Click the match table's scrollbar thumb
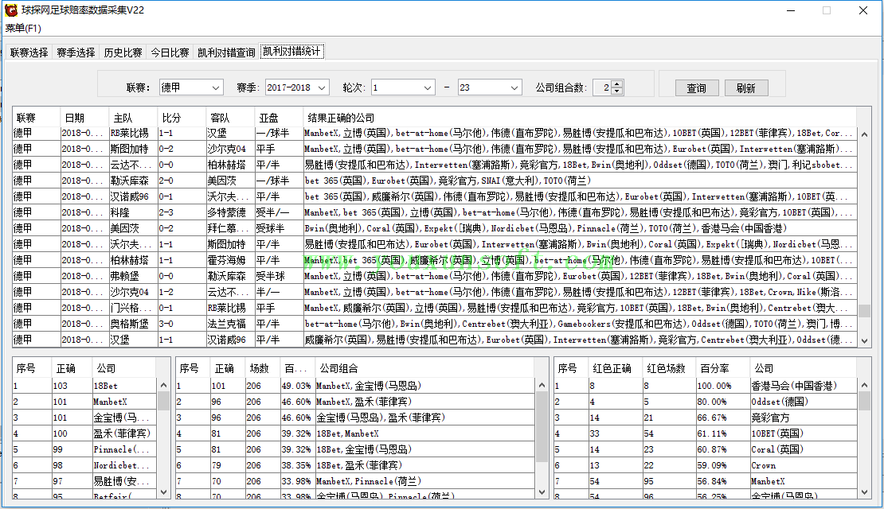Screen dimensions: 884x509 coord(864,311)
